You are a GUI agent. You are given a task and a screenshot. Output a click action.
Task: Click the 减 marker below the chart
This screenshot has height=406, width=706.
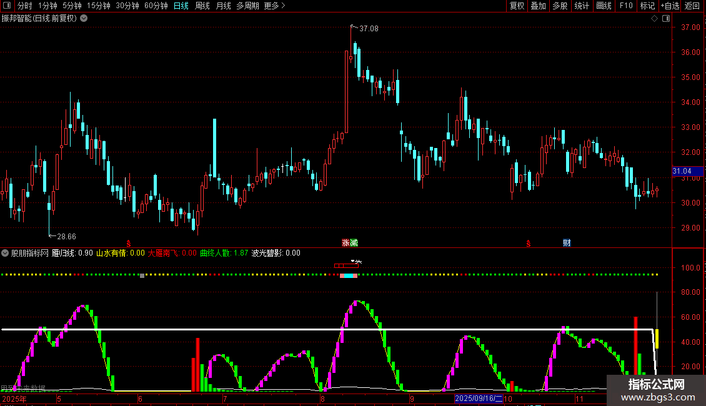pyautogui.click(x=354, y=243)
